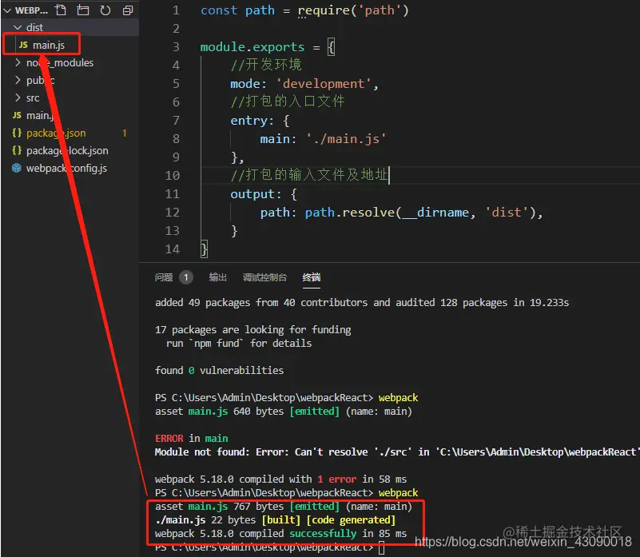
Task: Click the comment //开发环境 on line 4
Action: click(x=266, y=65)
